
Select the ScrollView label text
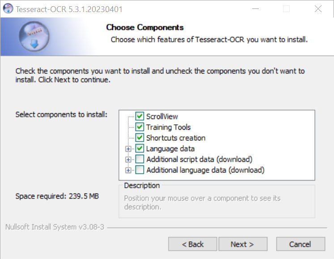click(x=162, y=116)
